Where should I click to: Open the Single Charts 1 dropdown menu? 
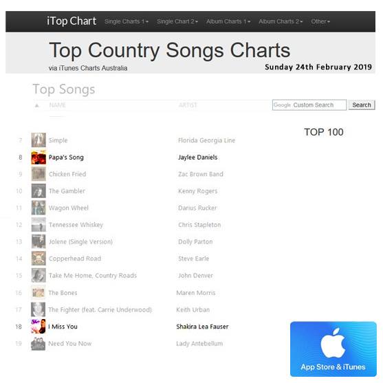coord(127,21)
